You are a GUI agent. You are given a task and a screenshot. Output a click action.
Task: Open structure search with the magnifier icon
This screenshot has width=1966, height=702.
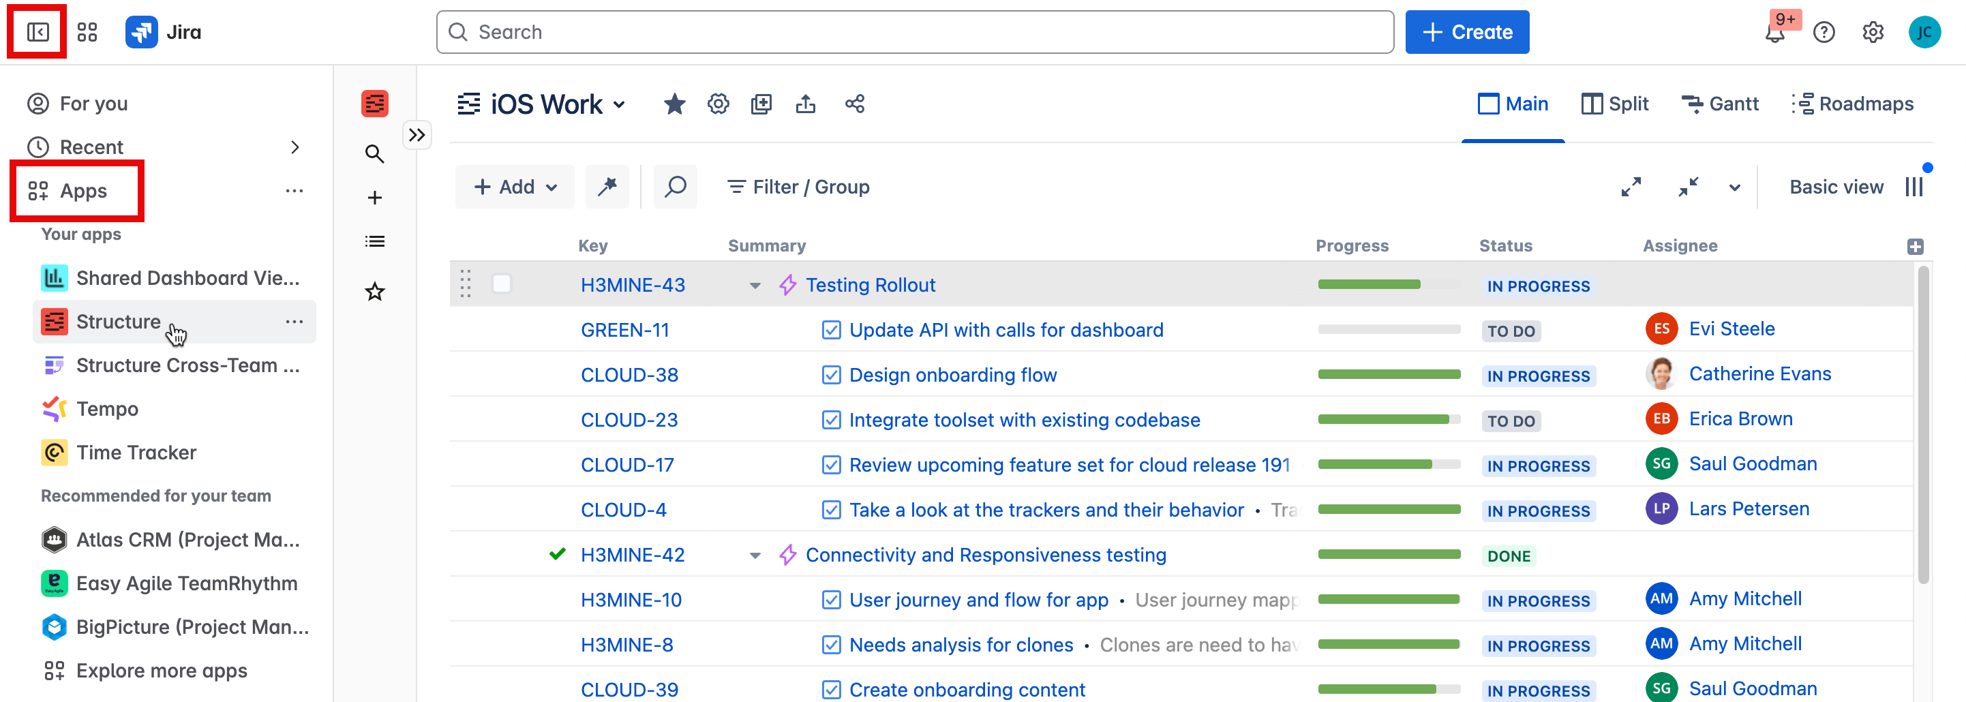[675, 186]
